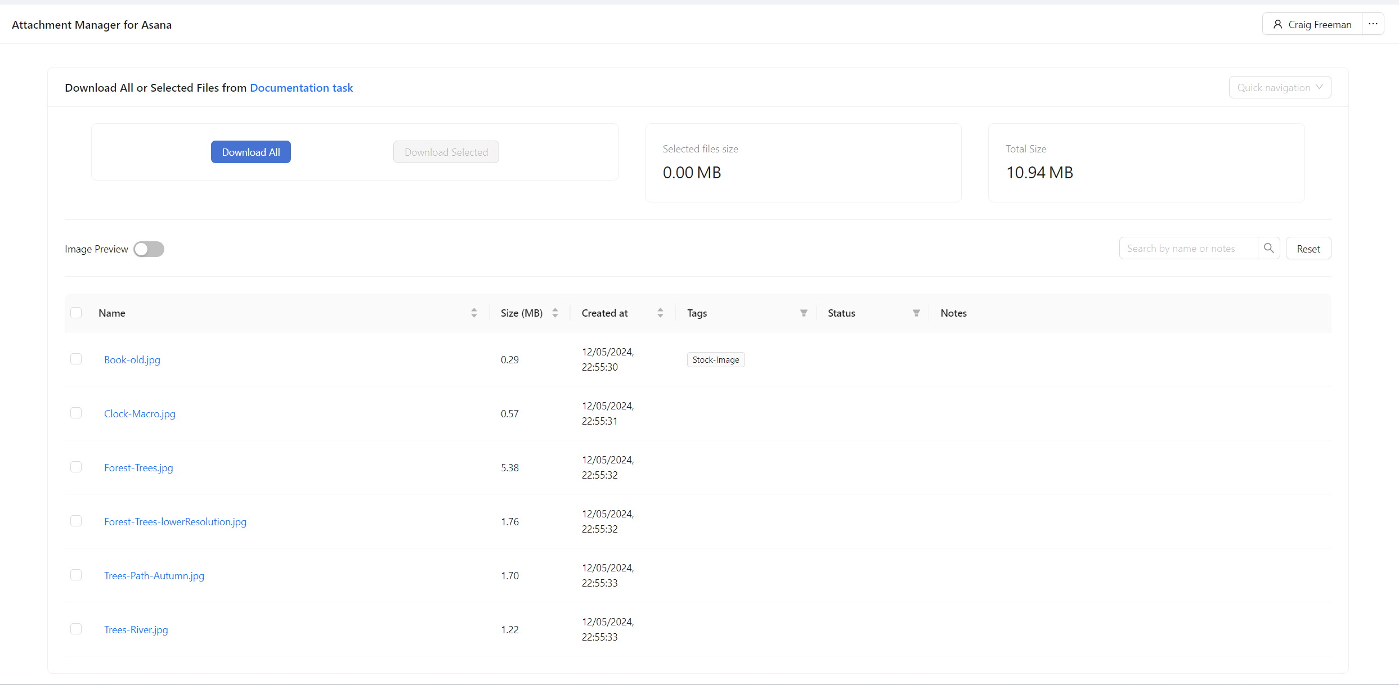Image resolution: width=1399 pixels, height=685 pixels.
Task: Enable the Image Preview switch
Action: click(x=149, y=249)
